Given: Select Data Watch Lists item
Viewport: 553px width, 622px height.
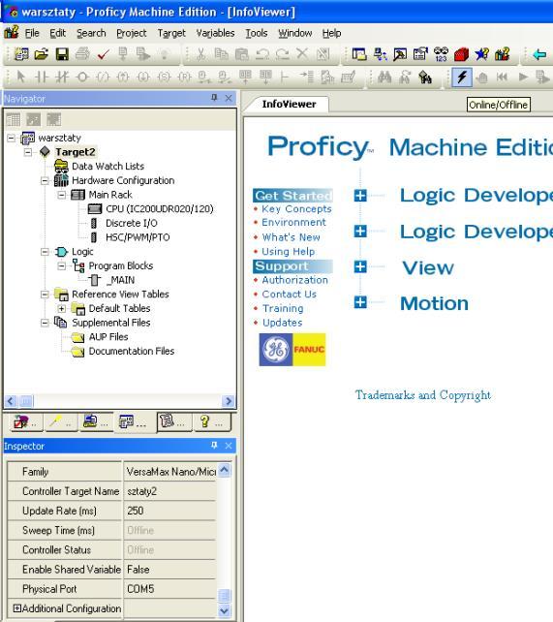Looking at the screenshot, I should click(x=108, y=167).
